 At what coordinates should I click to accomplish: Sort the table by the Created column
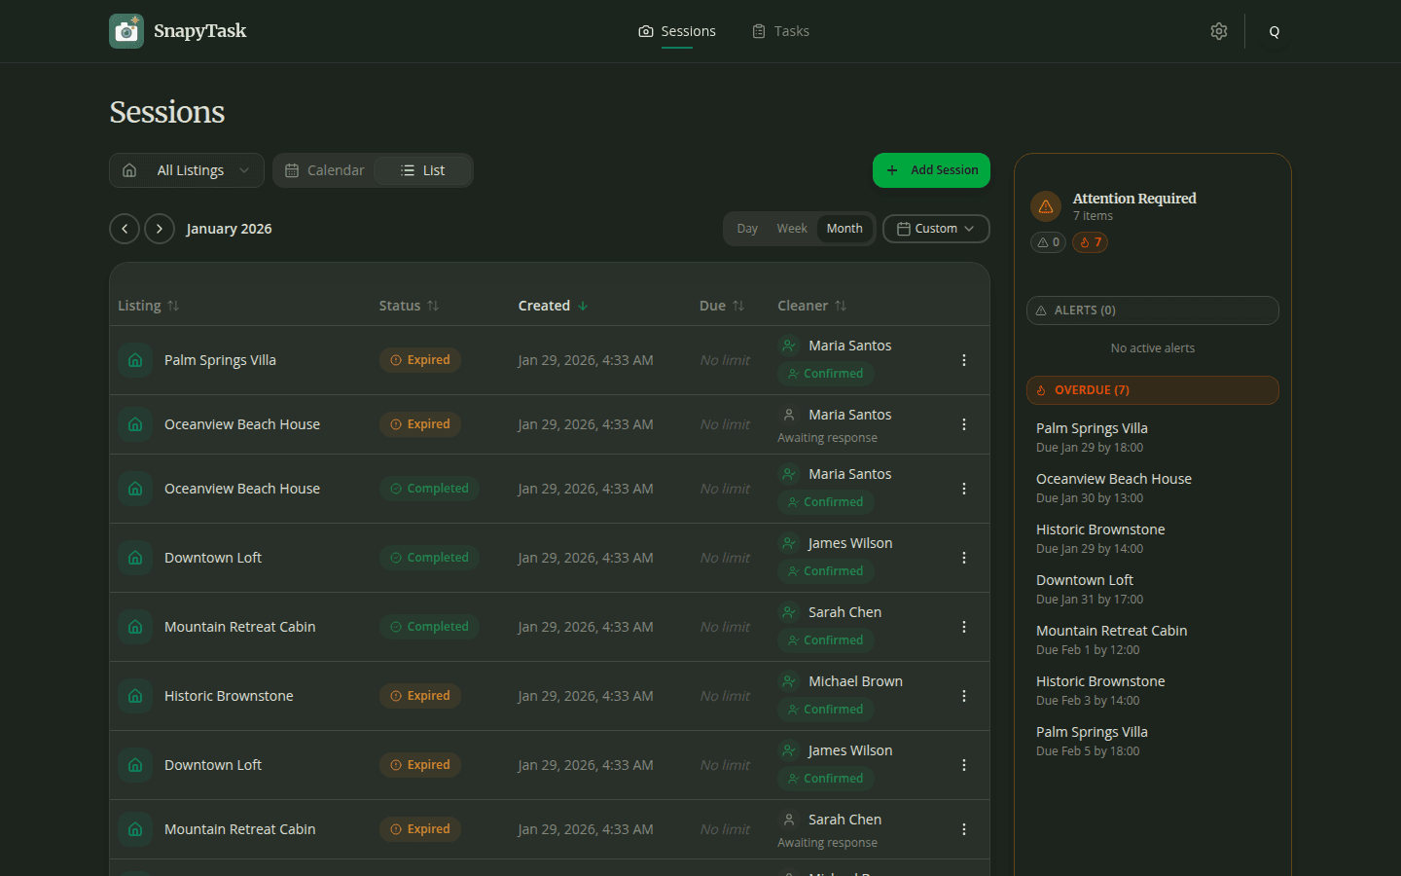pos(553,305)
